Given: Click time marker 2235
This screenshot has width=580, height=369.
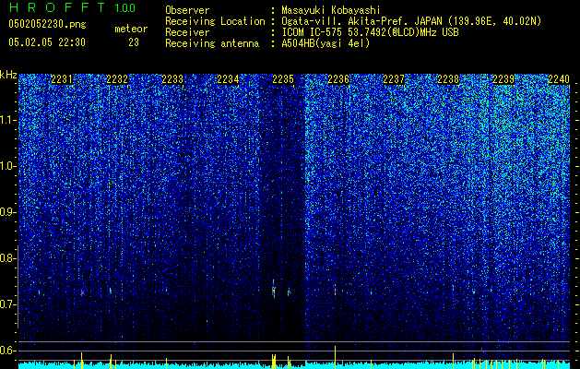Looking at the screenshot, I should point(283,79).
